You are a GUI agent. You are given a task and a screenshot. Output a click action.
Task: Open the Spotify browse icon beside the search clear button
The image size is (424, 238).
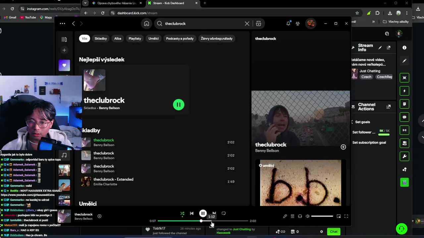tap(258, 23)
